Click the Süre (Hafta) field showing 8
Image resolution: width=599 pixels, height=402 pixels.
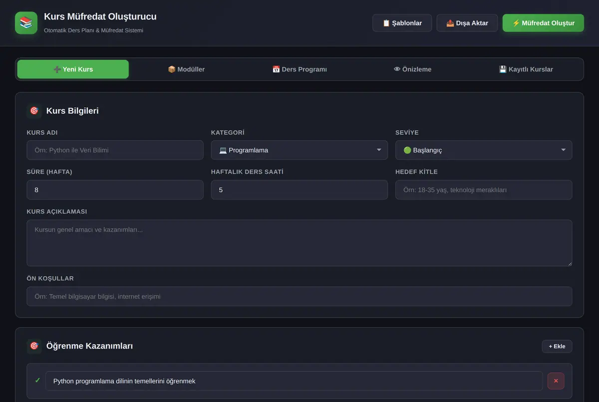115,190
